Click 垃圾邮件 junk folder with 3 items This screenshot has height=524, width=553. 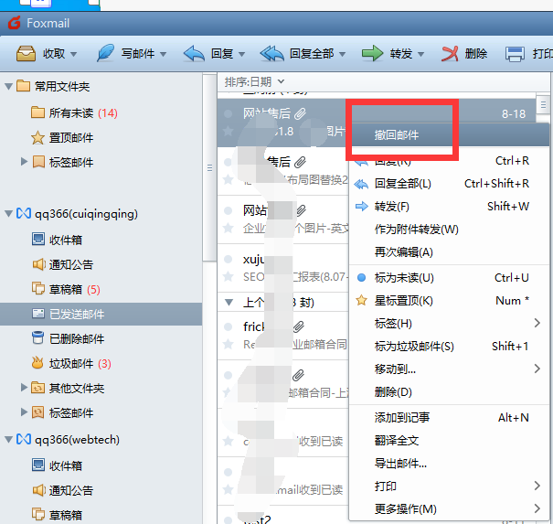coord(71,363)
